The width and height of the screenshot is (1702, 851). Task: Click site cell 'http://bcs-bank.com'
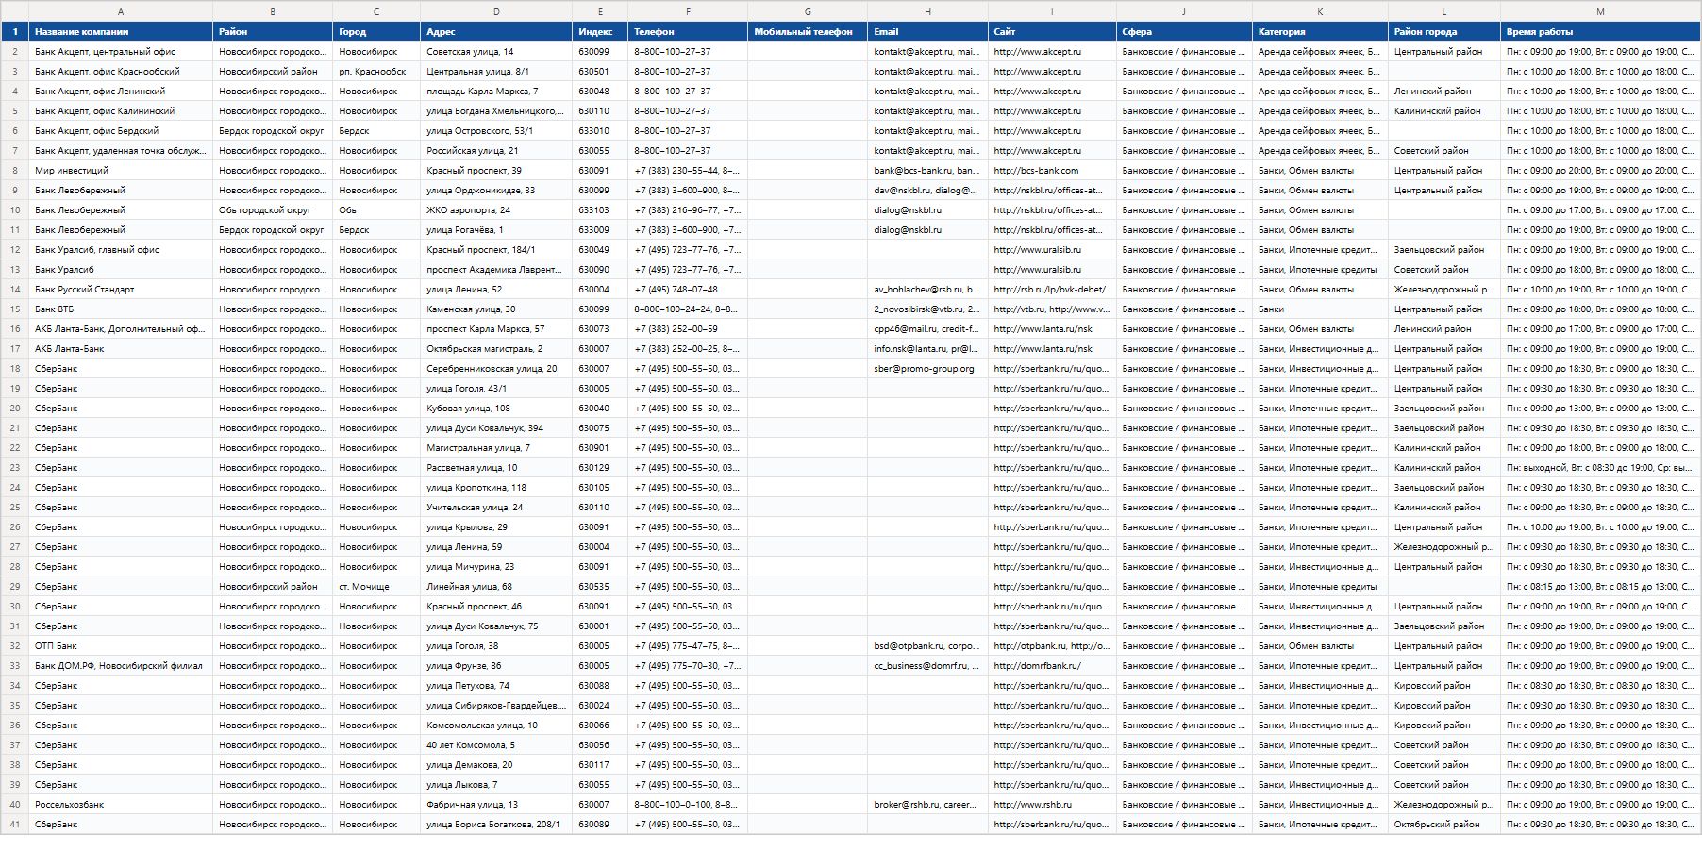click(1052, 171)
